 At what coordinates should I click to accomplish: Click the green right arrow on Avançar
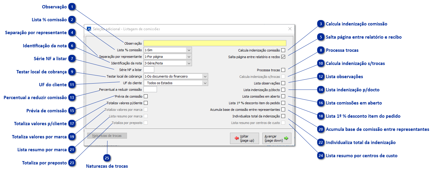(x=286, y=138)
